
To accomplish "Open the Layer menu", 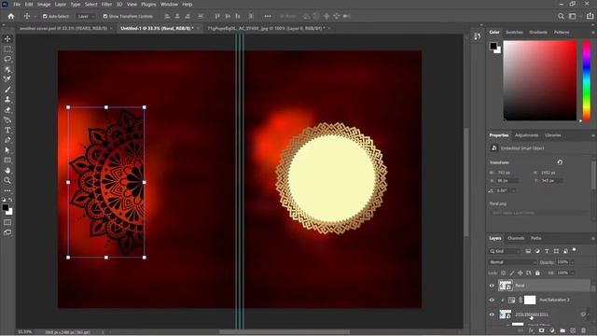I will point(60,4).
